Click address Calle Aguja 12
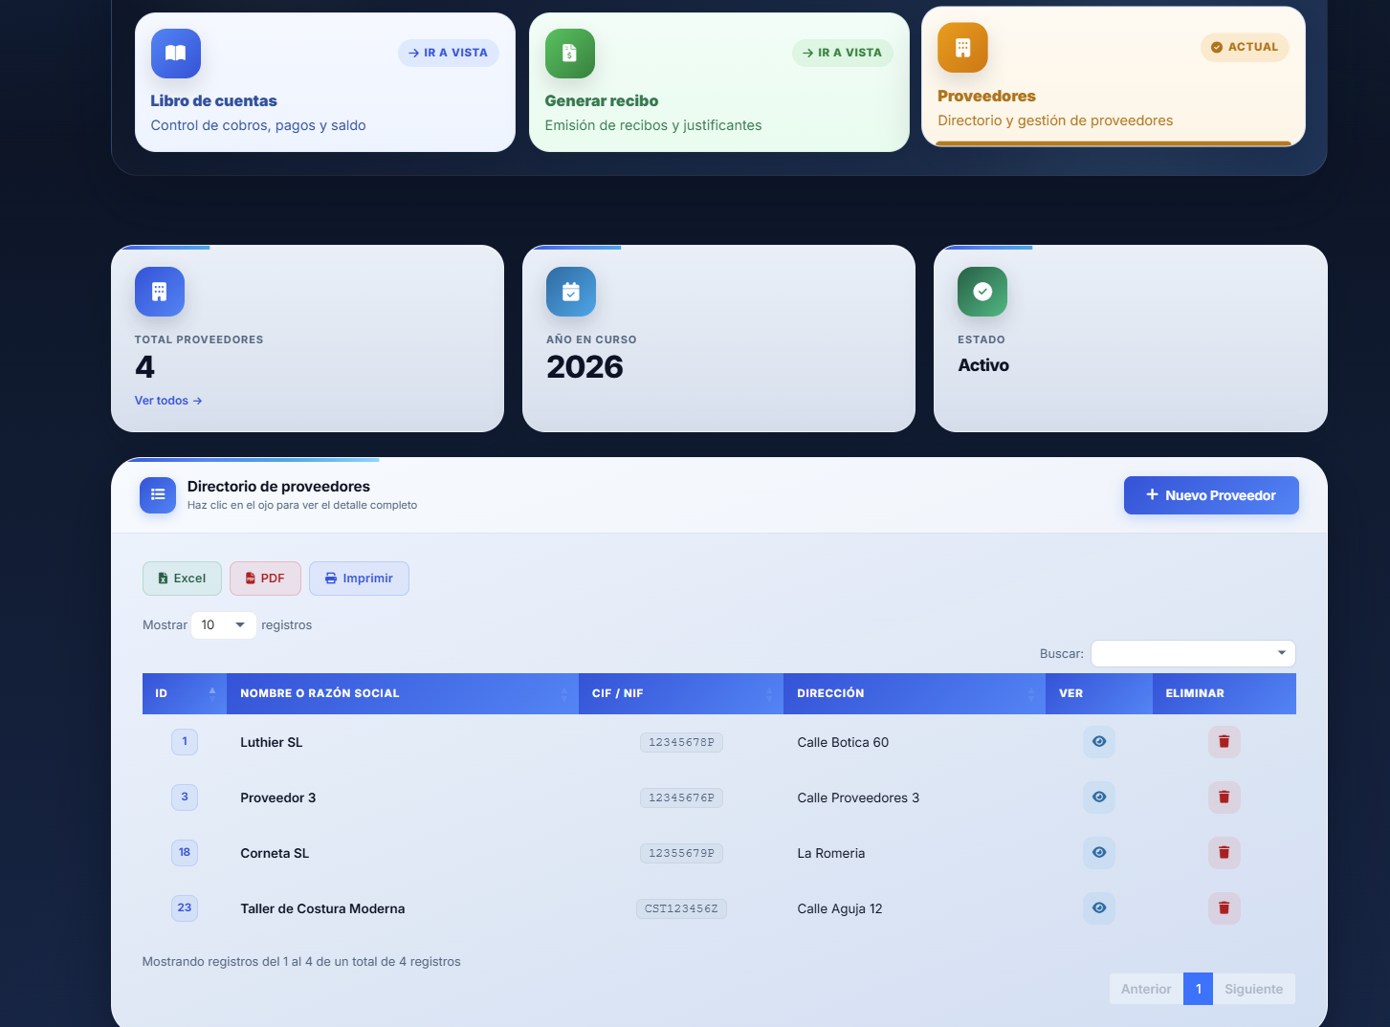The image size is (1390, 1027). (x=840, y=909)
